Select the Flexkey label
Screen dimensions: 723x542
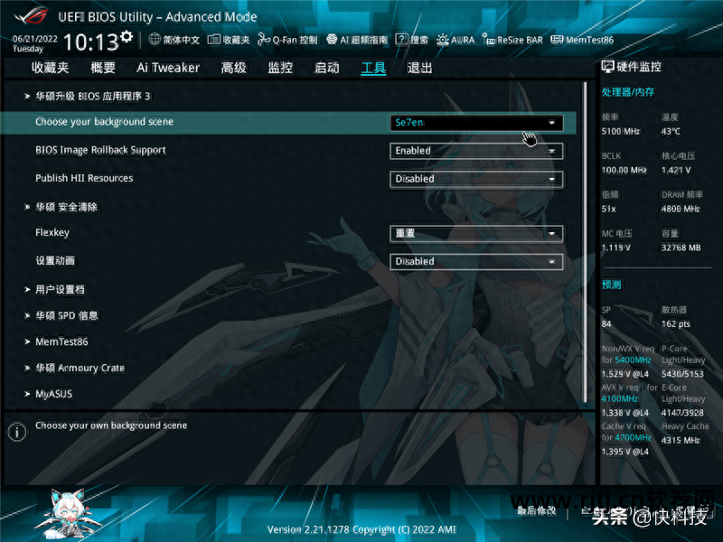tap(52, 232)
